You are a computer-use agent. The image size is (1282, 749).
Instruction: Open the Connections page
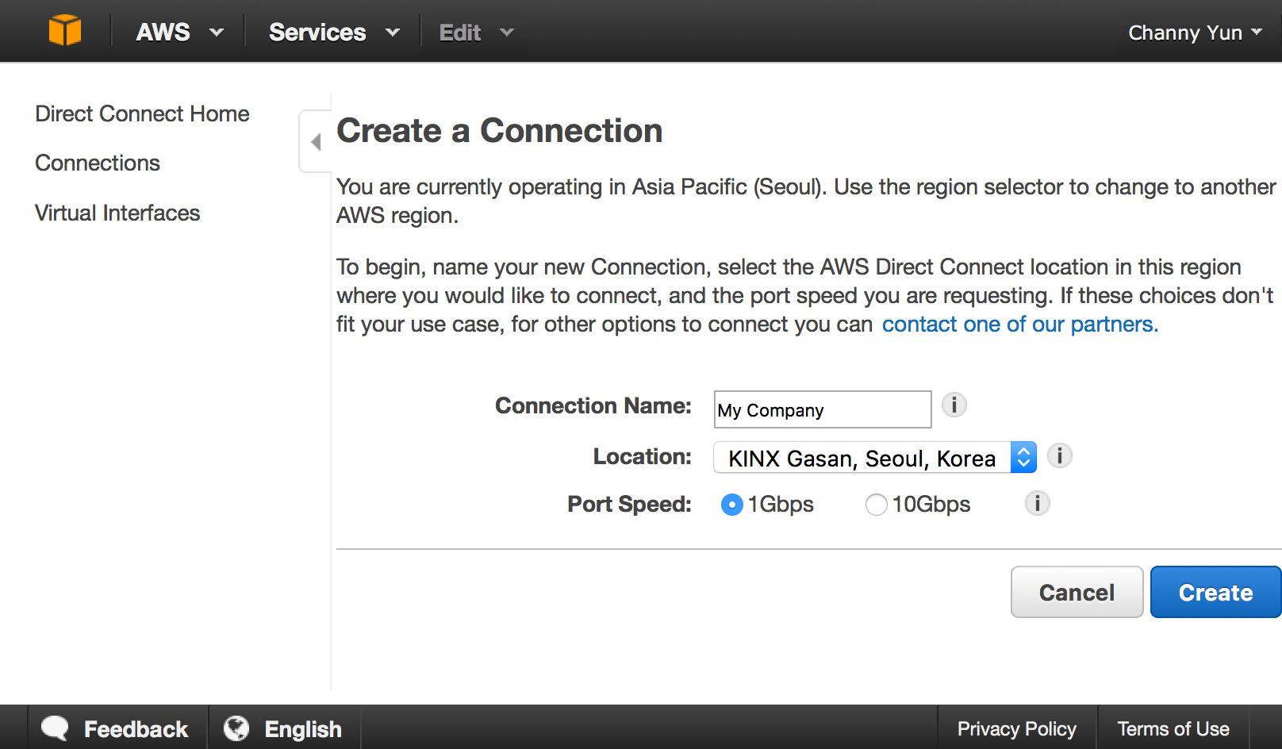click(x=98, y=163)
